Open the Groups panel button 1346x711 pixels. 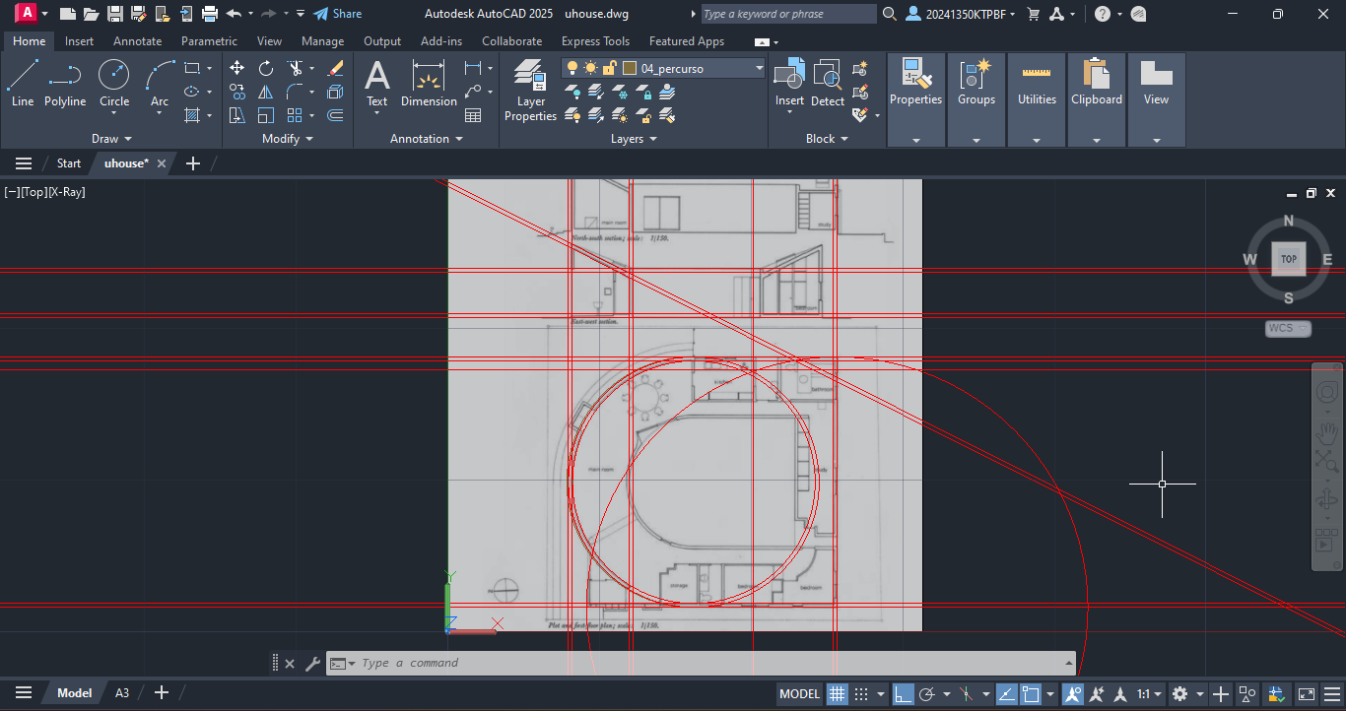[x=976, y=99]
